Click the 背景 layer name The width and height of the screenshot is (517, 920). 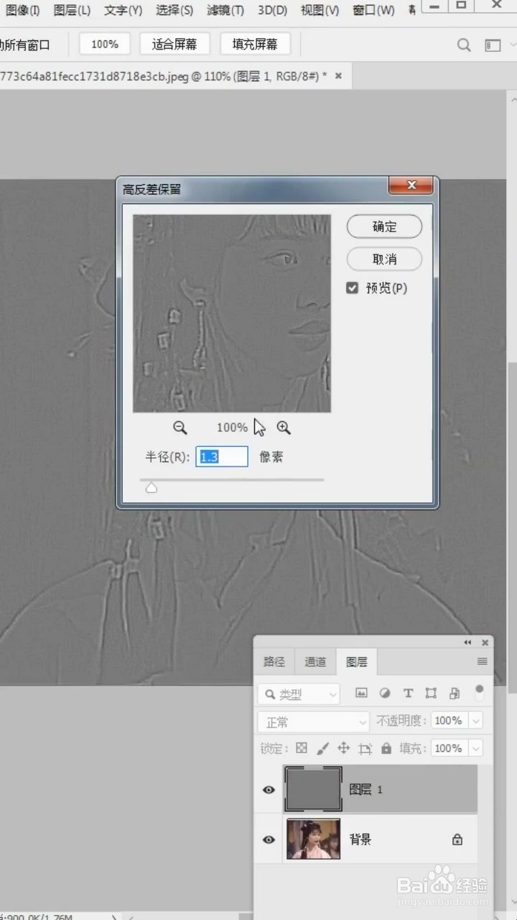click(360, 839)
